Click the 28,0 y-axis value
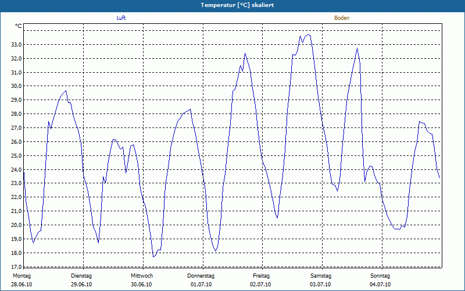The width and height of the screenshot is (465, 291). (x=16, y=114)
